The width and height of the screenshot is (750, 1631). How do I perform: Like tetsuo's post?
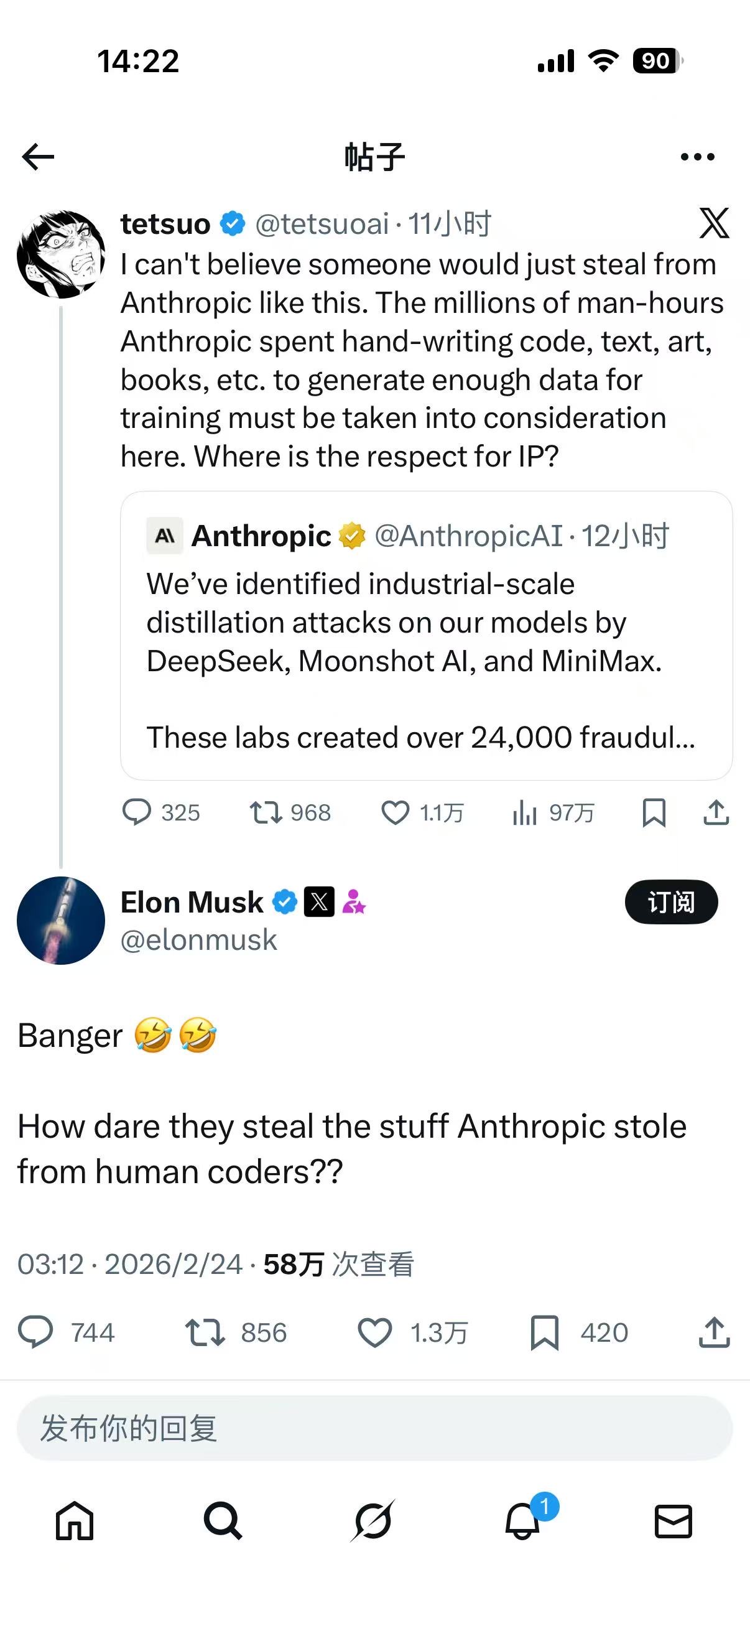396,812
